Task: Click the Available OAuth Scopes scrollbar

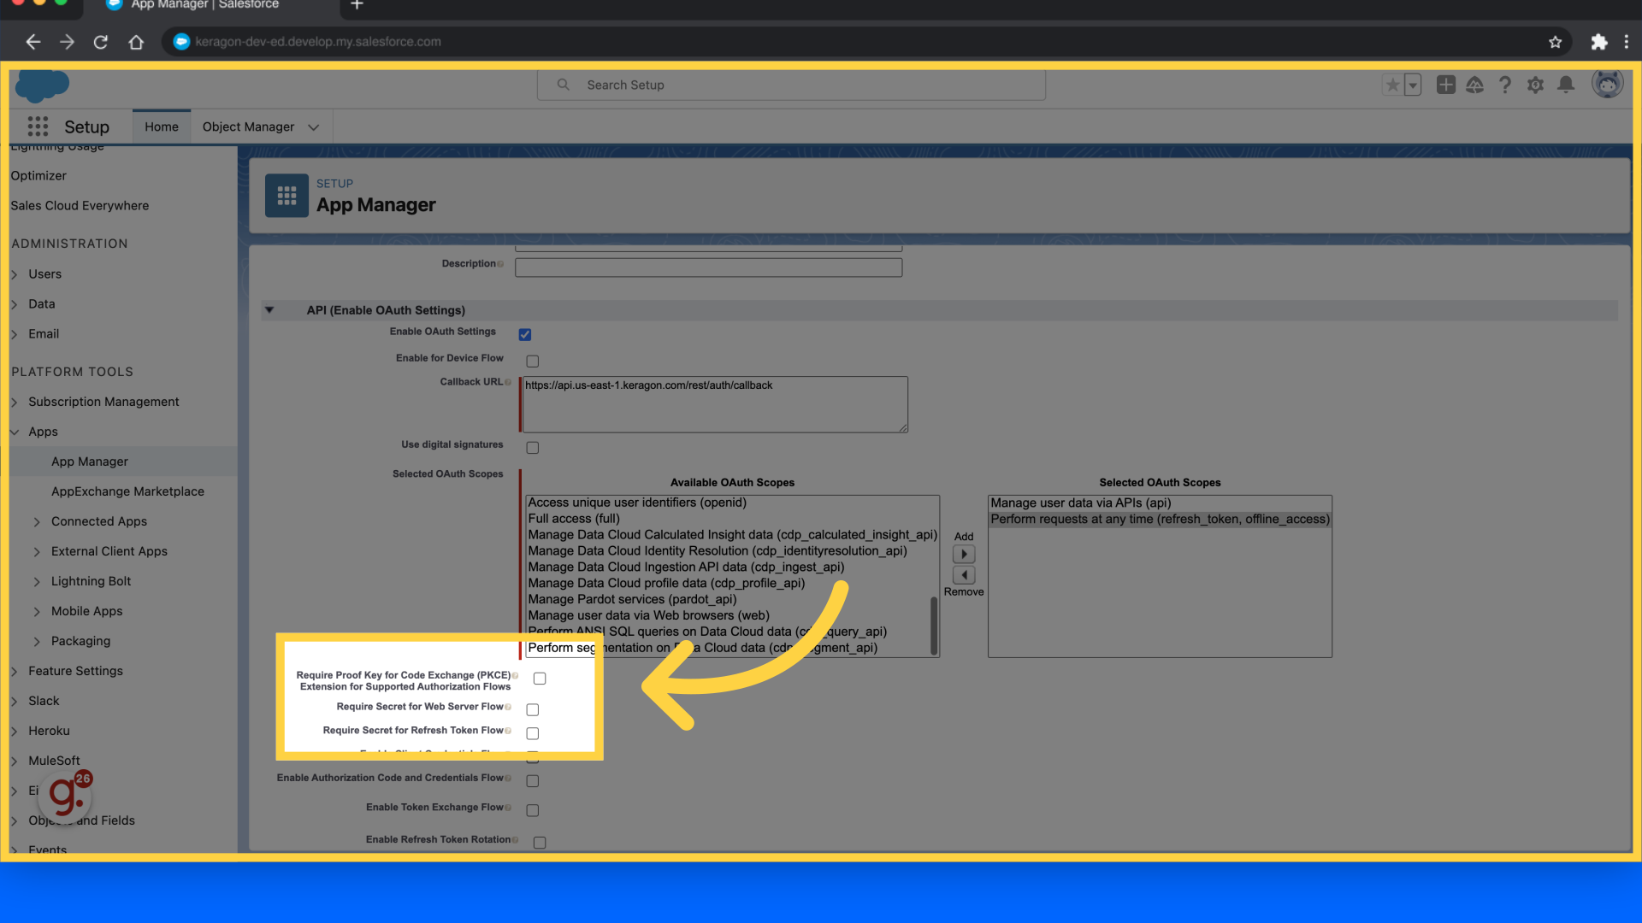Action: point(934,626)
